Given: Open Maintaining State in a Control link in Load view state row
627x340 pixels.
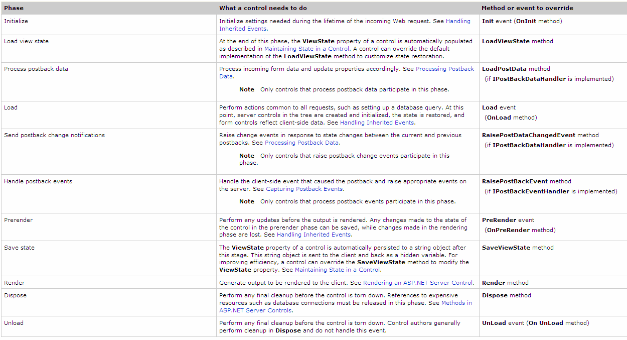Looking at the screenshot, I should pyautogui.click(x=306, y=49).
